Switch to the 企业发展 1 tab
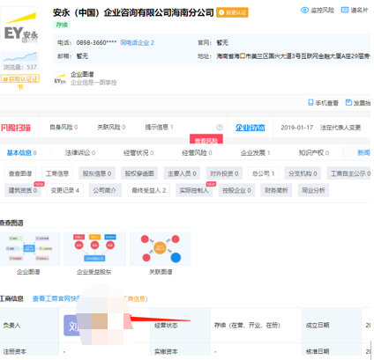 255,153
